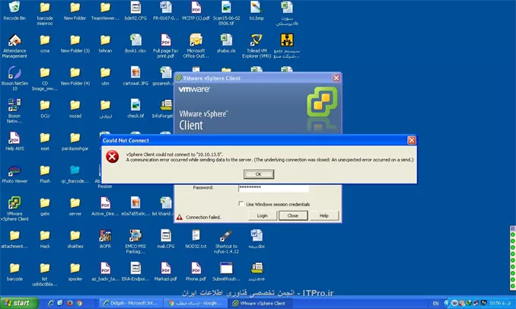This screenshot has height=309, width=516.
Task: Select the Active_Dire... PDF icon
Action: click(105, 206)
